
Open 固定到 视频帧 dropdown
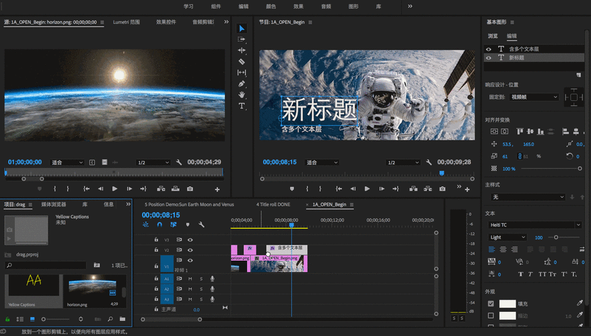534,97
